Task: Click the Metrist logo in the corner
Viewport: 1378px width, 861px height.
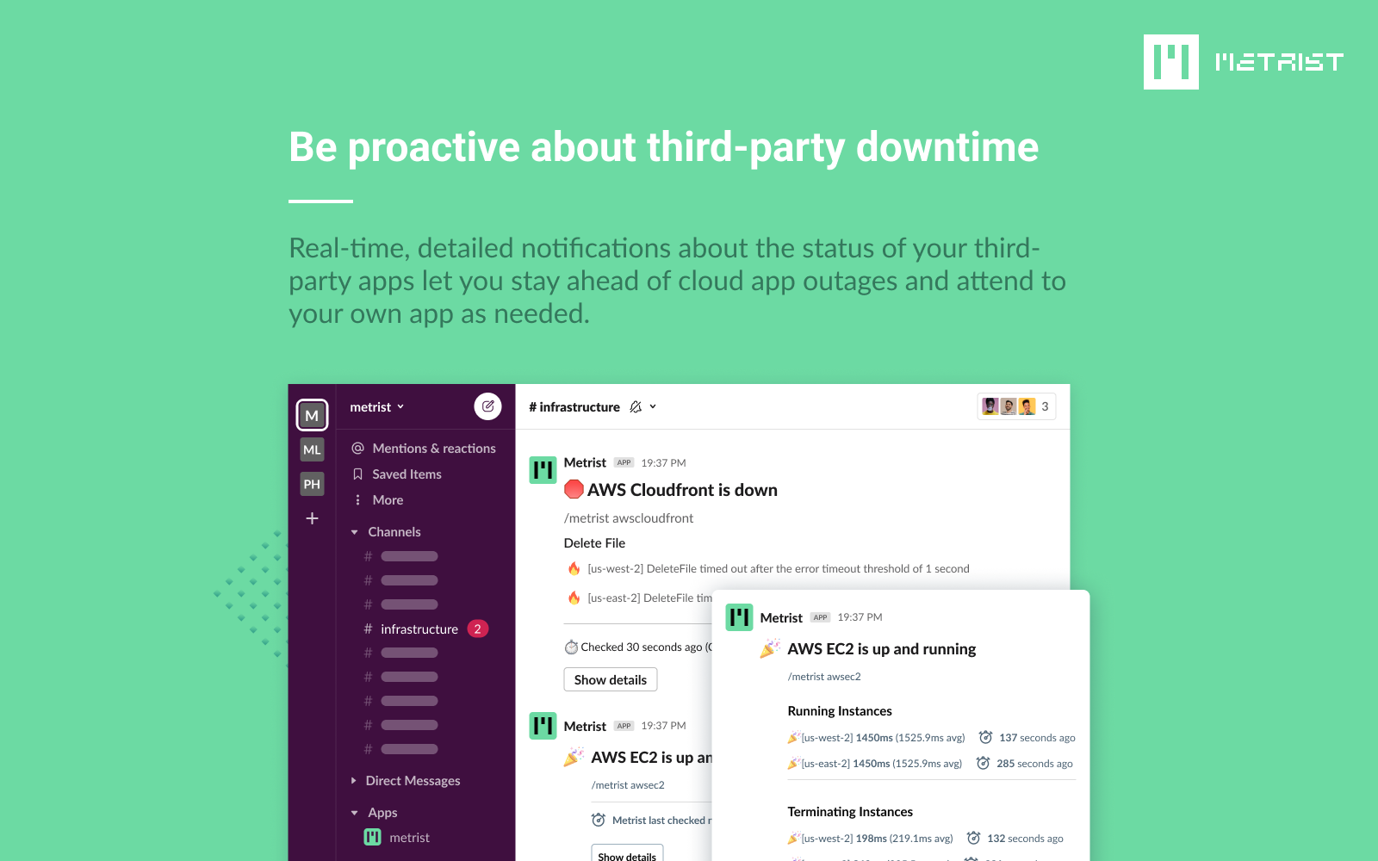Action: click(x=1244, y=62)
